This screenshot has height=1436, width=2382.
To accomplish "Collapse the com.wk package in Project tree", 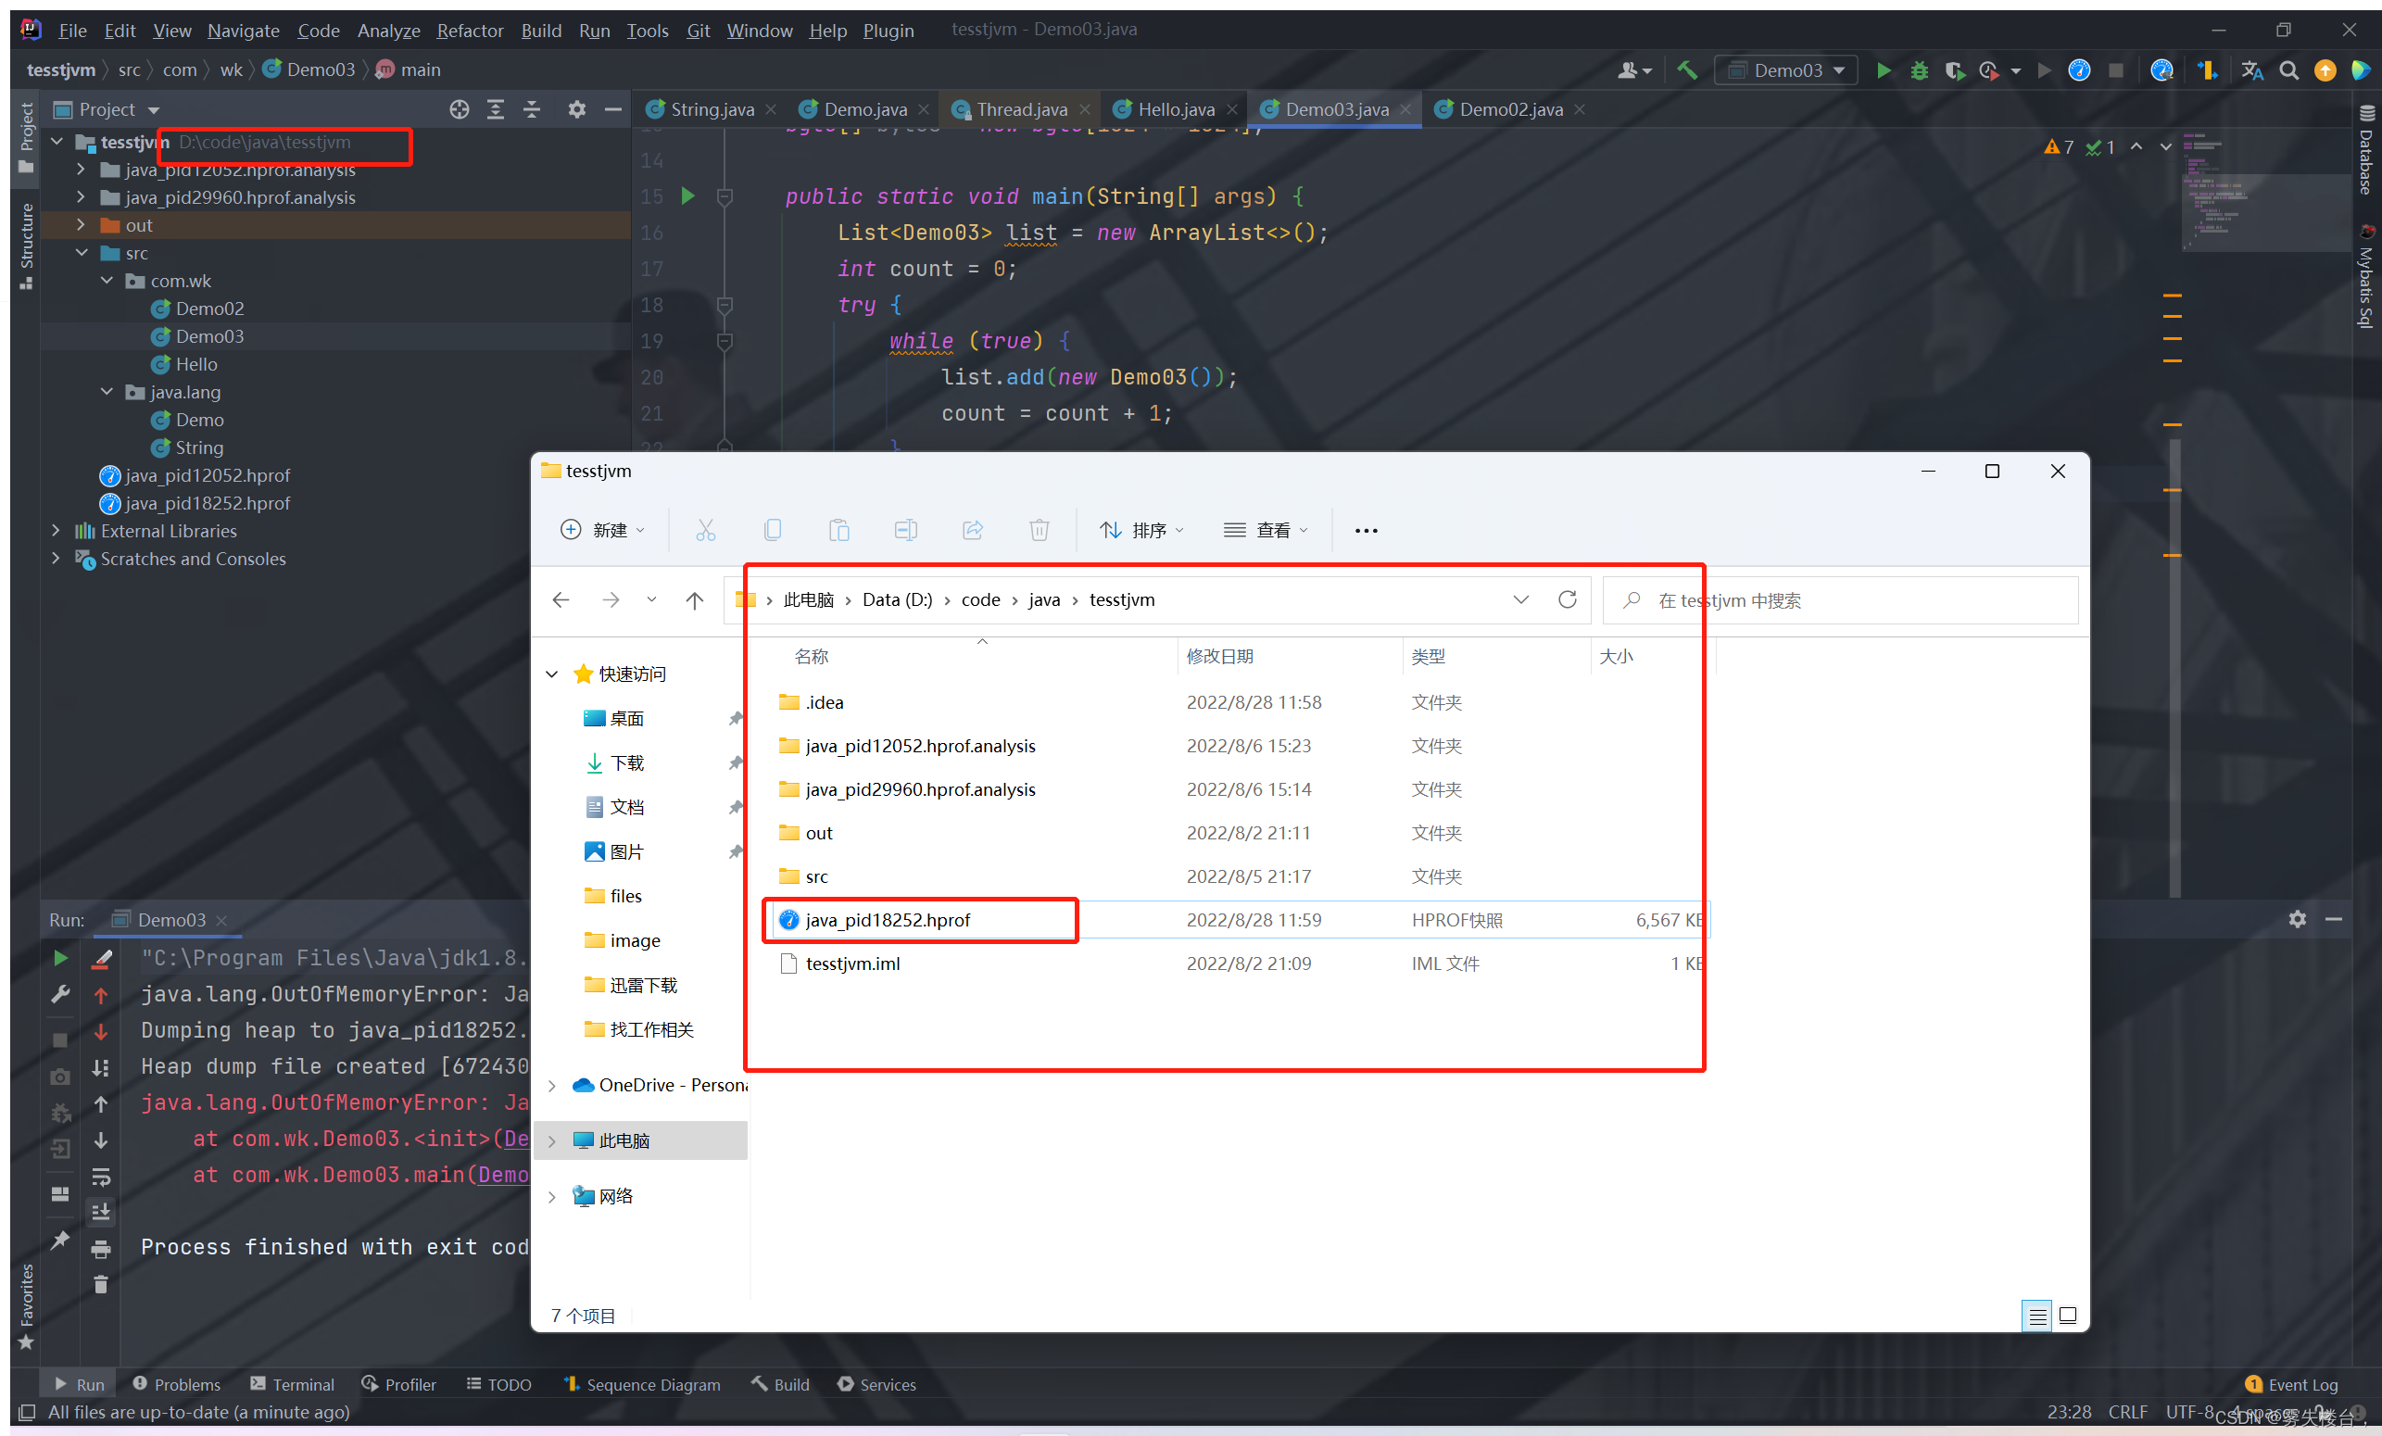I will coord(107,281).
